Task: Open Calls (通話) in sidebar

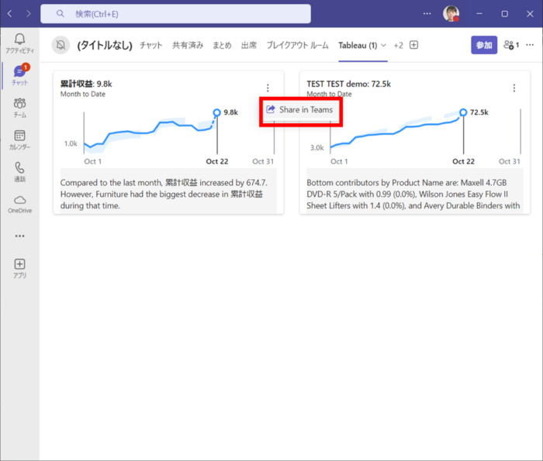Action: pyautogui.click(x=19, y=172)
